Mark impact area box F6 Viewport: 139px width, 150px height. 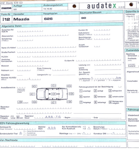[x=69, y=102]
